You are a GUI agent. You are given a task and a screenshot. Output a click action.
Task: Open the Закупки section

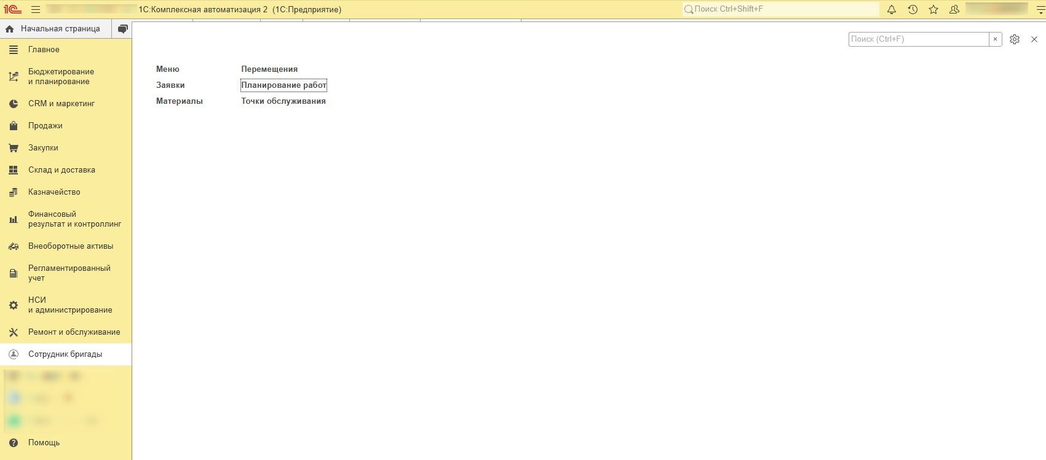click(66, 148)
